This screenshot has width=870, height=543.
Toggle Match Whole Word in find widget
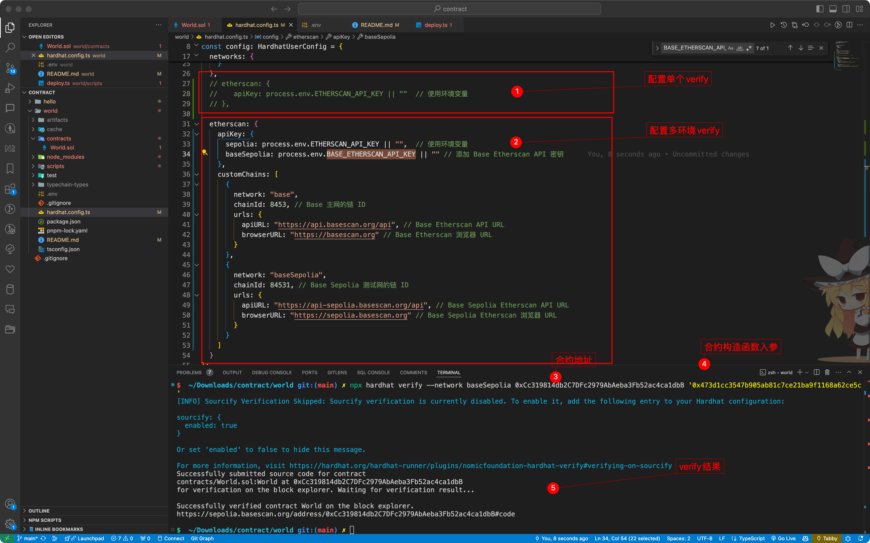pos(740,48)
